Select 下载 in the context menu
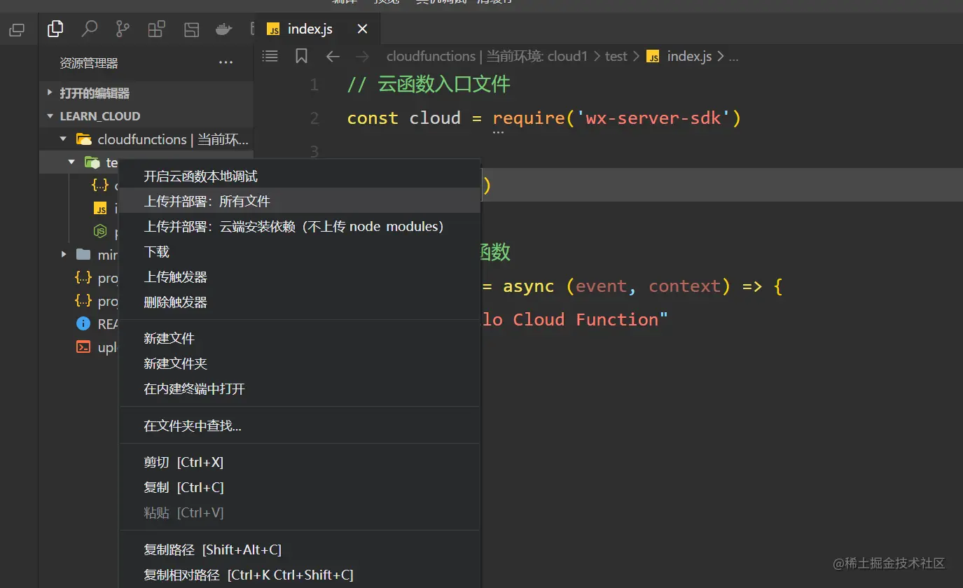 point(300,252)
